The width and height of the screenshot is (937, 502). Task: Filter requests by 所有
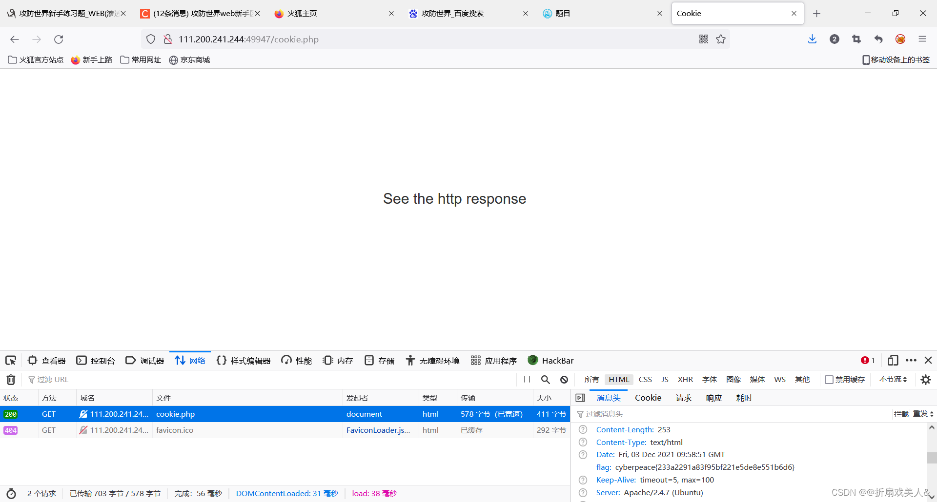click(x=591, y=380)
